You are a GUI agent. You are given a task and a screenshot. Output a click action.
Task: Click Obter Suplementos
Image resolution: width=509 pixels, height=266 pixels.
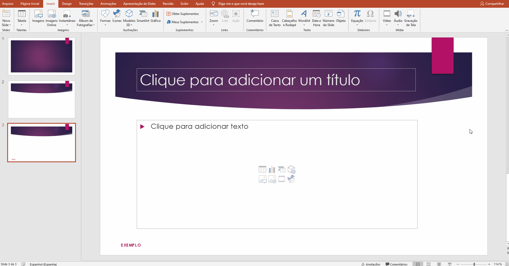pyautogui.click(x=183, y=14)
